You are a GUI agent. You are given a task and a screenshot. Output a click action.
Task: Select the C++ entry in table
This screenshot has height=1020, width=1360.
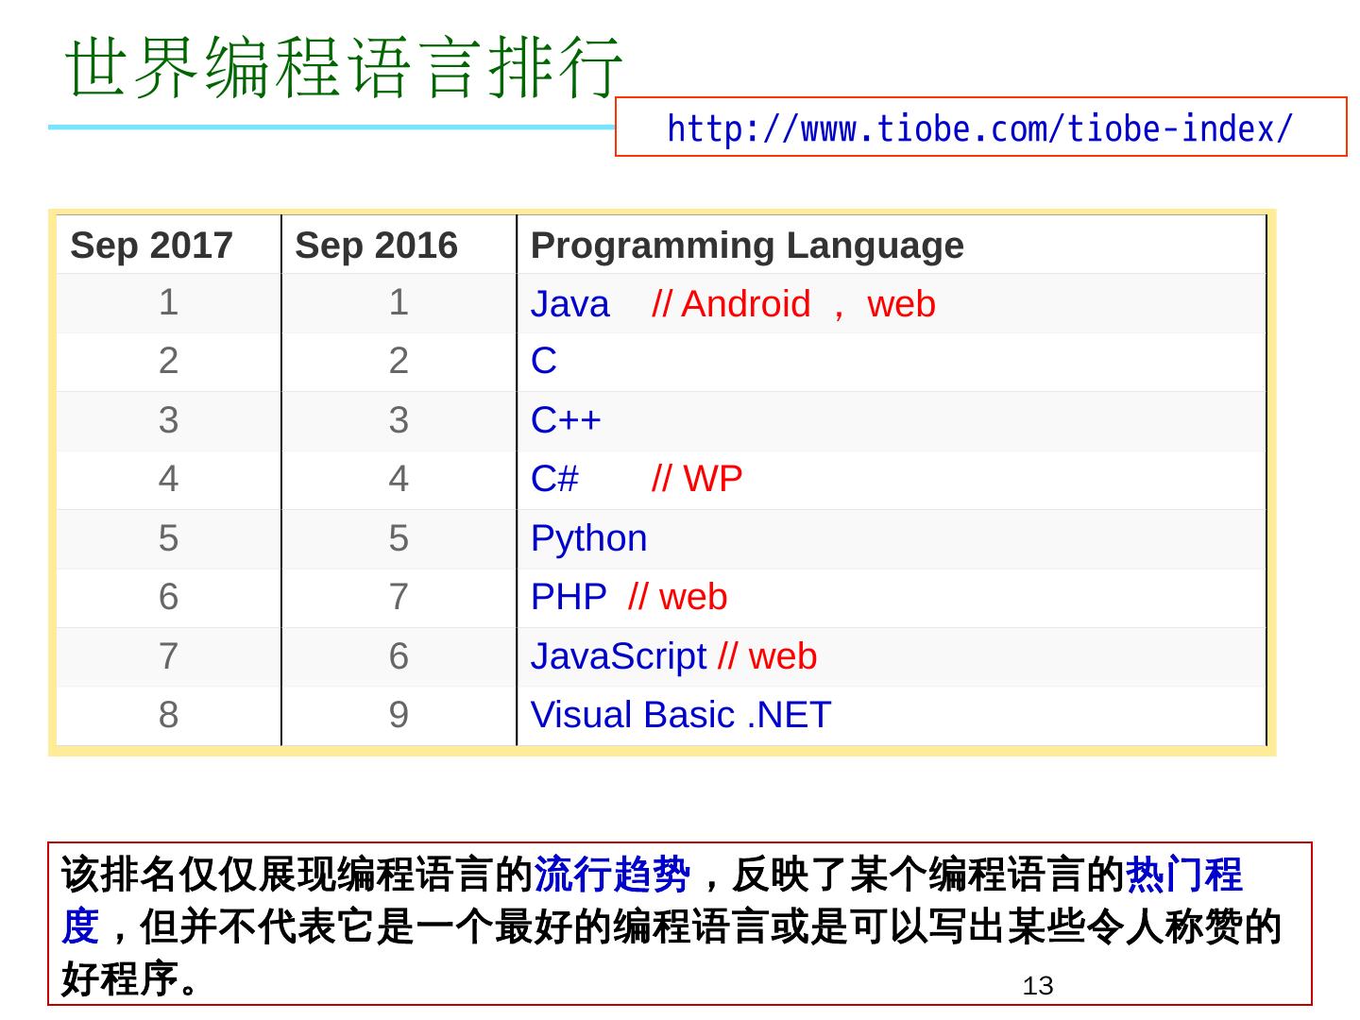coord(565,420)
